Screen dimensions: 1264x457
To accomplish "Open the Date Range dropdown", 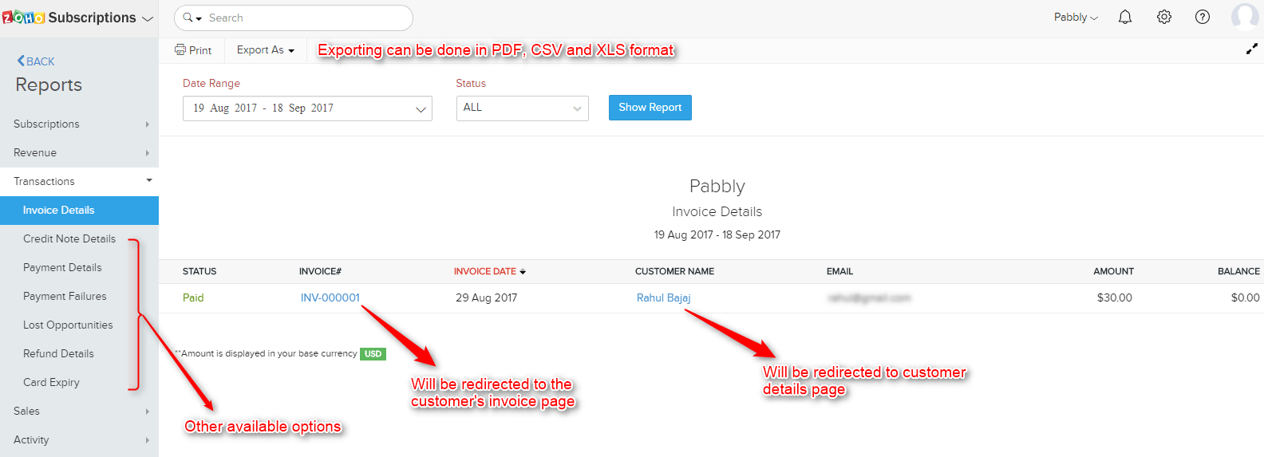I will [x=307, y=108].
